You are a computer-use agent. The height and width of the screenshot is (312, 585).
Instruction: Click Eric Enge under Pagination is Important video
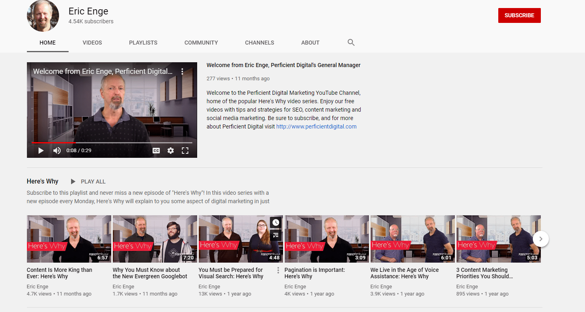tap(296, 287)
